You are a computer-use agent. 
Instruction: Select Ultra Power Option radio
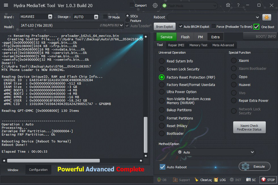[x=162, y=92]
